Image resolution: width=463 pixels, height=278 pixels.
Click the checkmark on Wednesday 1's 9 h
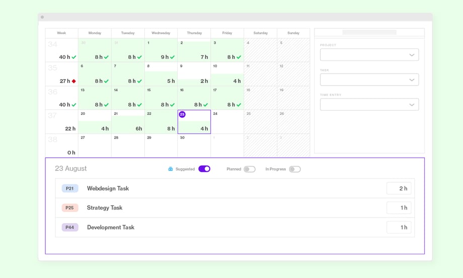point(173,57)
